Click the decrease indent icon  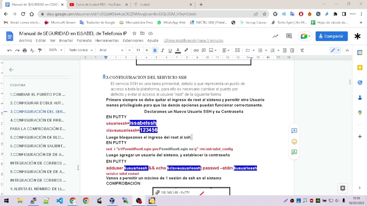[284, 50]
